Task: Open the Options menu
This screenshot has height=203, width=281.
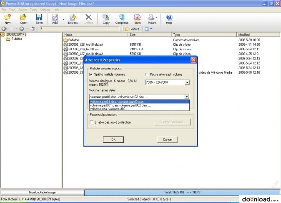Action: coord(45,10)
